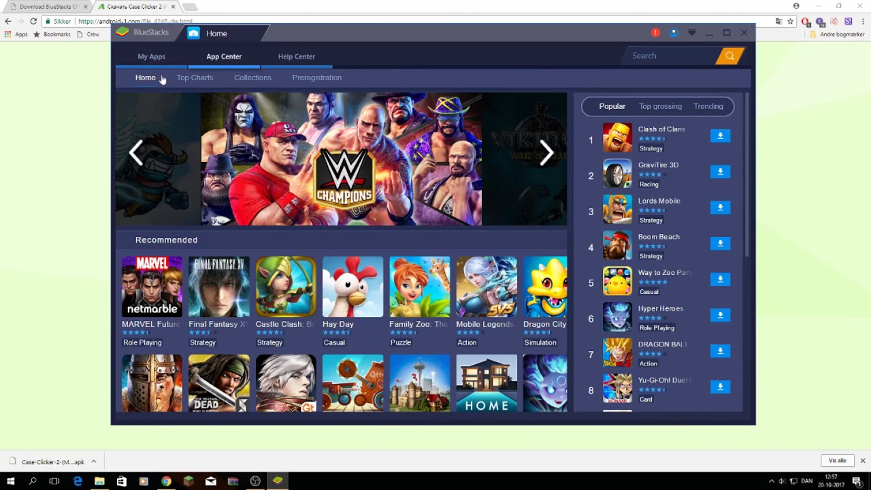This screenshot has height=490, width=871.
Task: Open MARVEL Future Fight recommended app
Action: coord(152,287)
